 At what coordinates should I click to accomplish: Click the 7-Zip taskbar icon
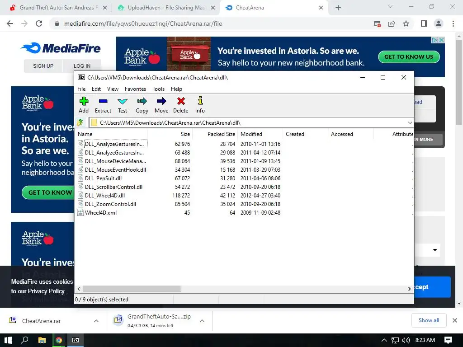(76, 340)
